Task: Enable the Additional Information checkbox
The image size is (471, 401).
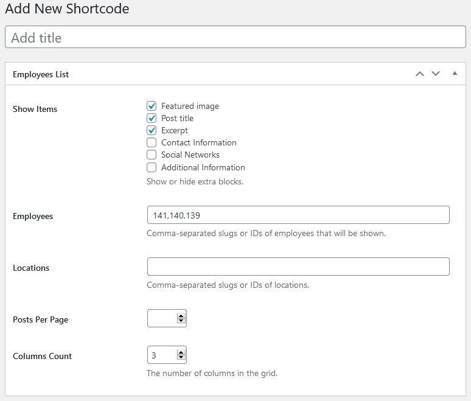Action: 152,167
